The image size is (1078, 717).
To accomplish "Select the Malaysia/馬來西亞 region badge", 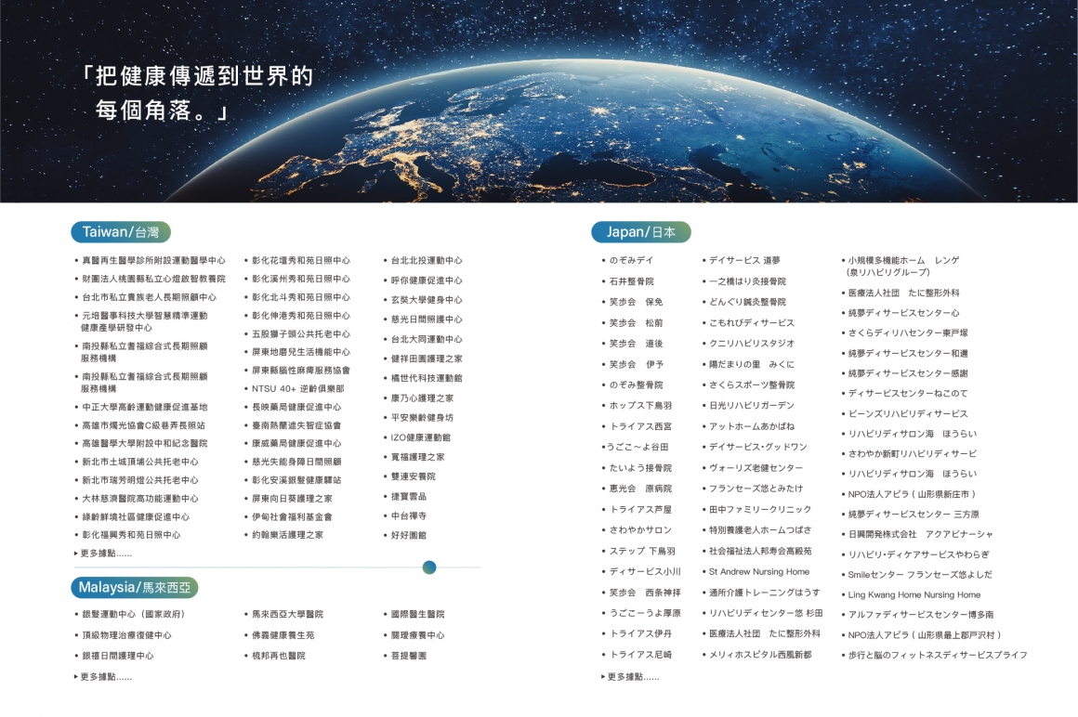I will pyautogui.click(x=135, y=587).
